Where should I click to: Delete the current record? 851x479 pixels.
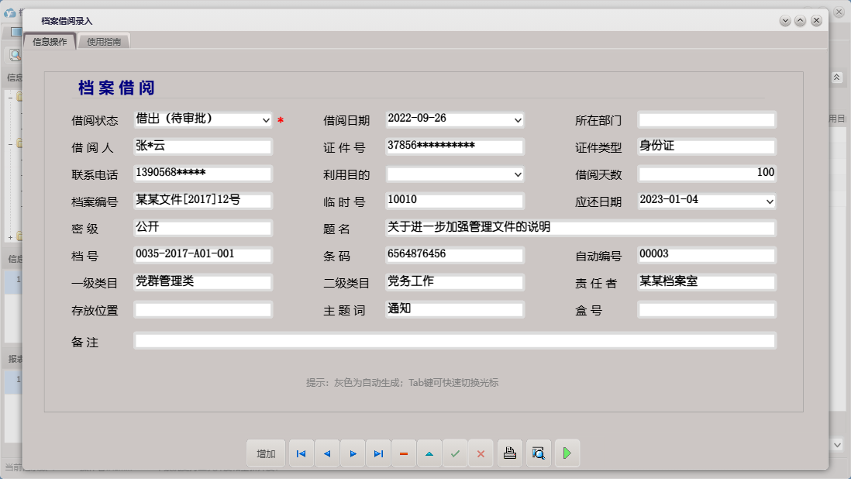pyautogui.click(x=404, y=453)
